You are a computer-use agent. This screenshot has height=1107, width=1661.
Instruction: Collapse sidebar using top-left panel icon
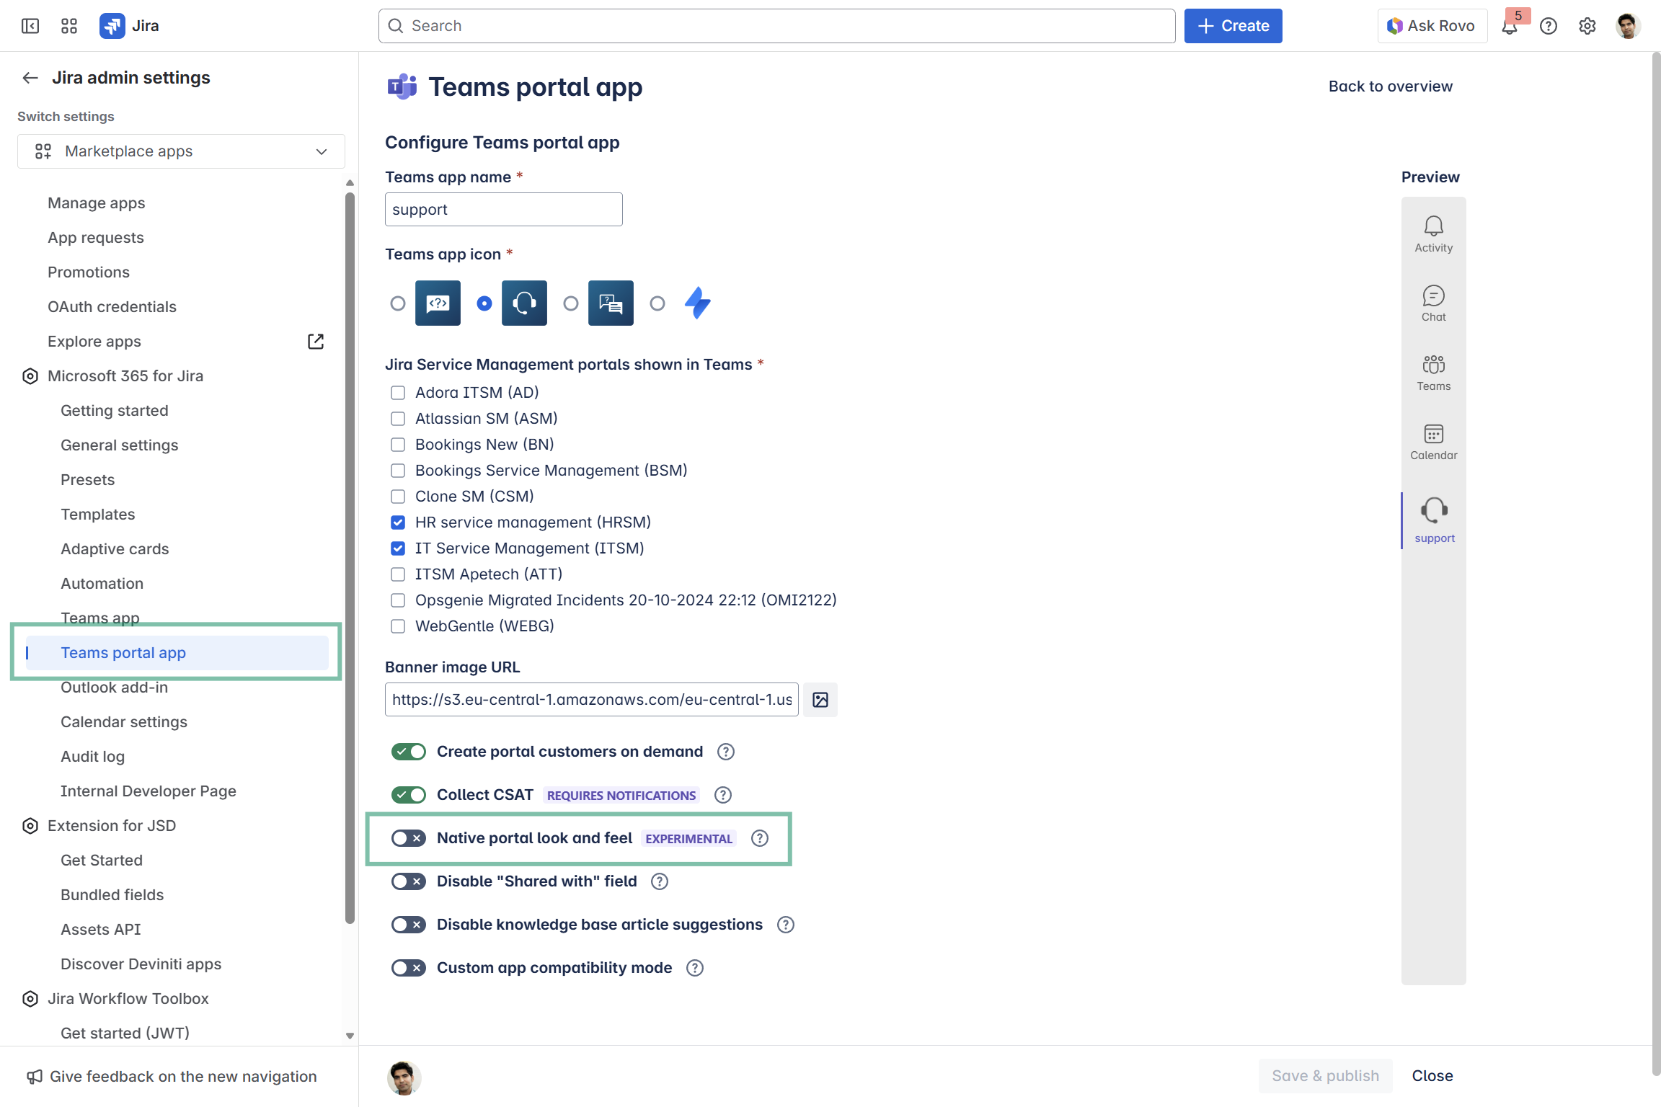[x=30, y=26]
